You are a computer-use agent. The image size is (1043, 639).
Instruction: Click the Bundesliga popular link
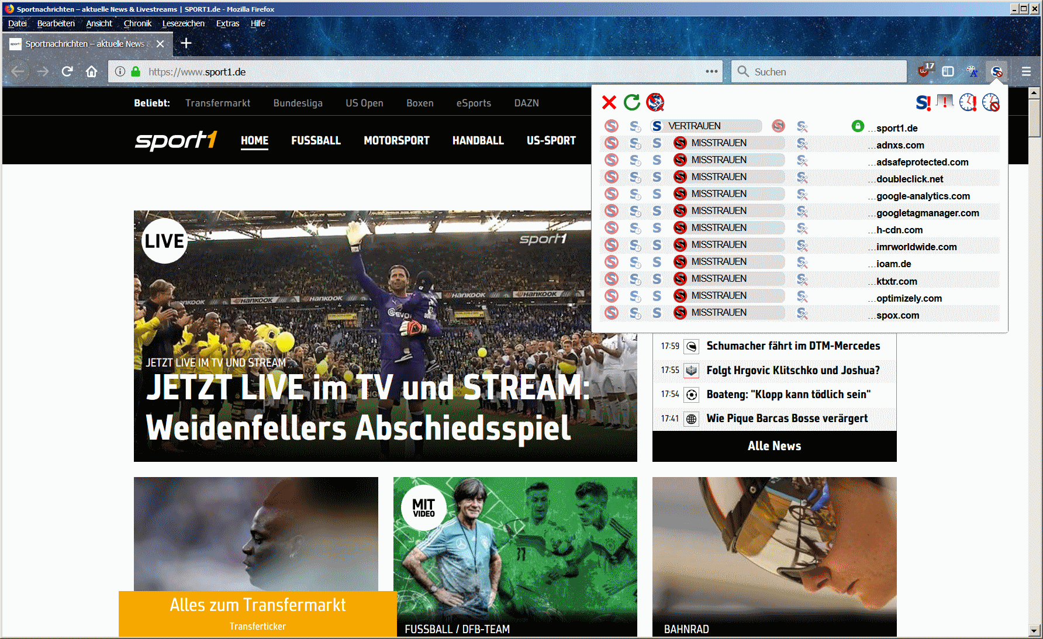coord(298,103)
